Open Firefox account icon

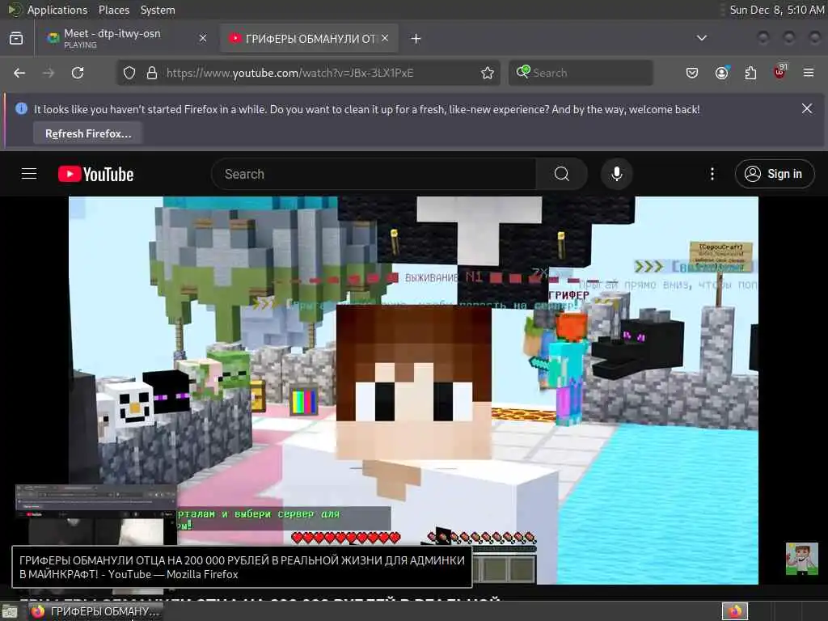click(722, 73)
